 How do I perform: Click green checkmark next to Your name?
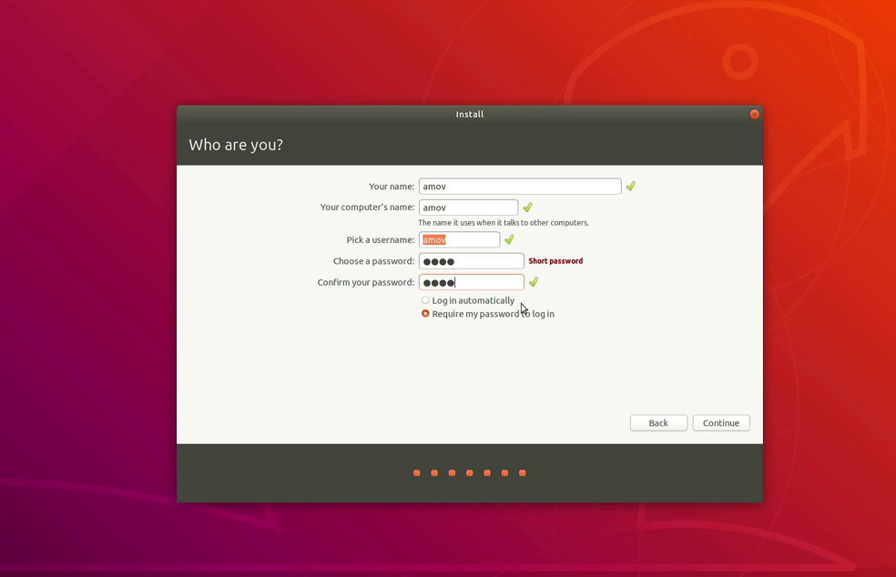point(630,187)
